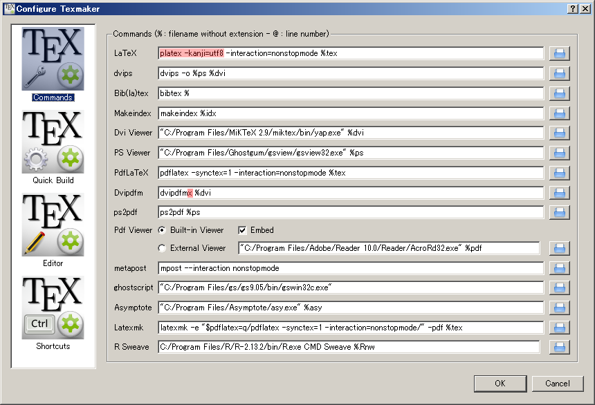Edit the ps2pdf command field
Viewport: 595px width, 405px height.
(x=351, y=212)
